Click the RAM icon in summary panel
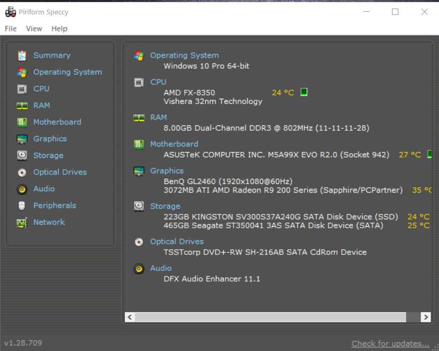Screen dimensions: 439x351 pyautogui.click(x=139, y=118)
